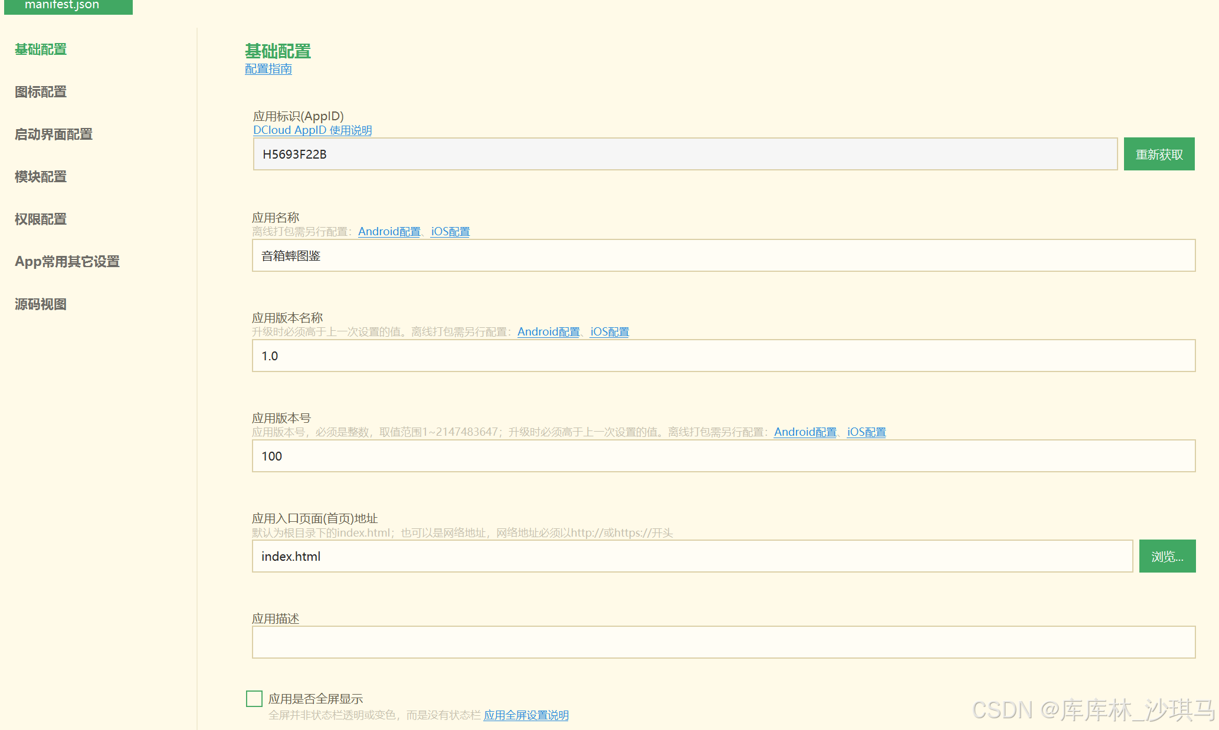Click the 浏览... browse button
This screenshot has width=1219, height=730.
(1166, 557)
